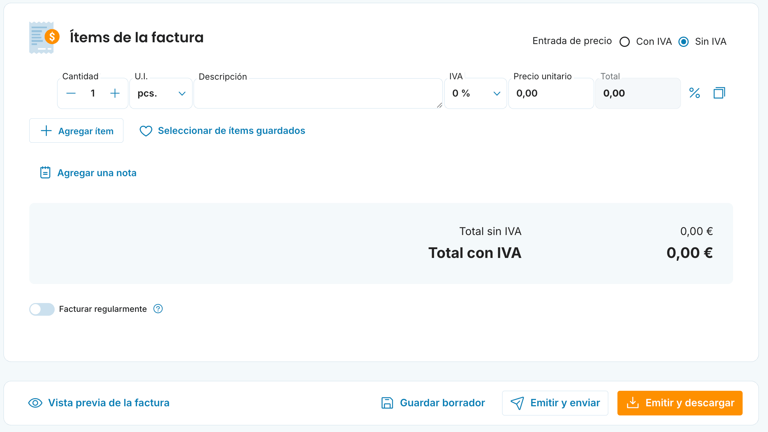This screenshot has width=768, height=432.
Task: Click the help question mark near Facturar regularmente
Action: click(158, 309)
